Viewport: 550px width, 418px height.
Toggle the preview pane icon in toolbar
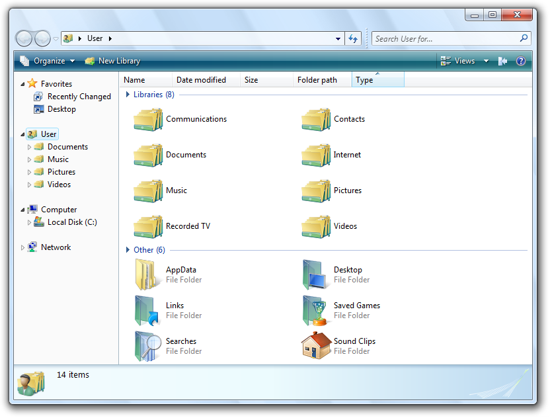(502, 61)
